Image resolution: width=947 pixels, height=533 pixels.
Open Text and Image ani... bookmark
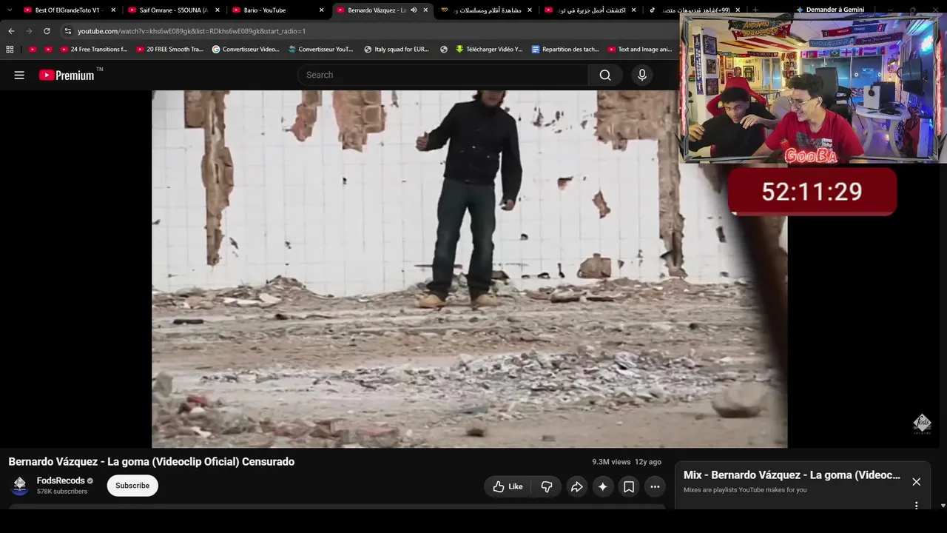point(640,50)
